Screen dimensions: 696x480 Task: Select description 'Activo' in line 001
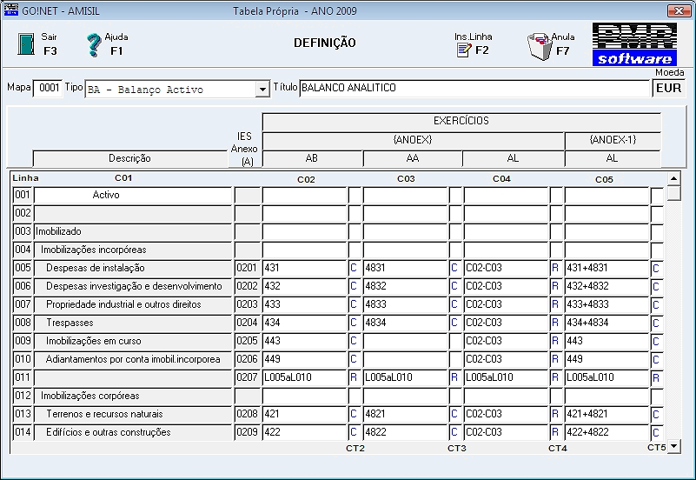point(133,195)
